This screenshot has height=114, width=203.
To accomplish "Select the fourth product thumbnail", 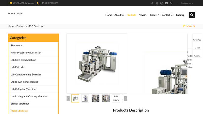I will [106, 99].
